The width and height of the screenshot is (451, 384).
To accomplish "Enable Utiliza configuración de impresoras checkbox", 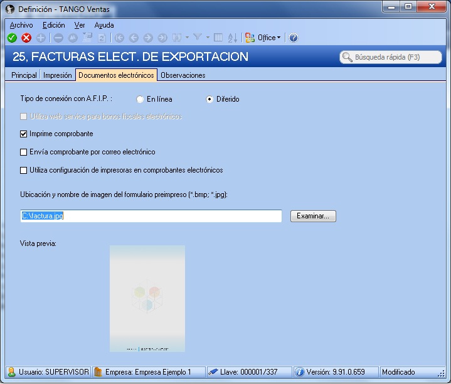I will [x=24, y=170].
